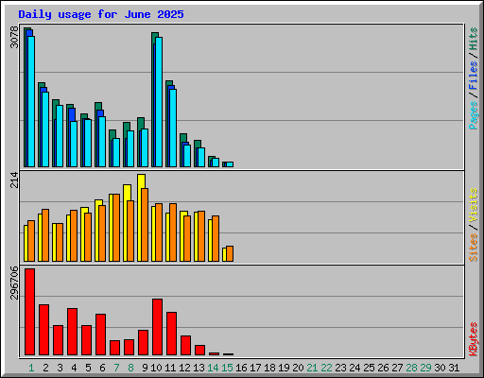Click the day 10 red KBytes bar

tap(157, 327)
